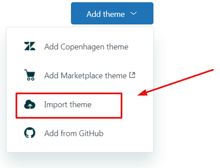Choose Add from GitHub option
Image resolution: width=220 pixels, height=168 pixels.
click(x=80, y=133)
